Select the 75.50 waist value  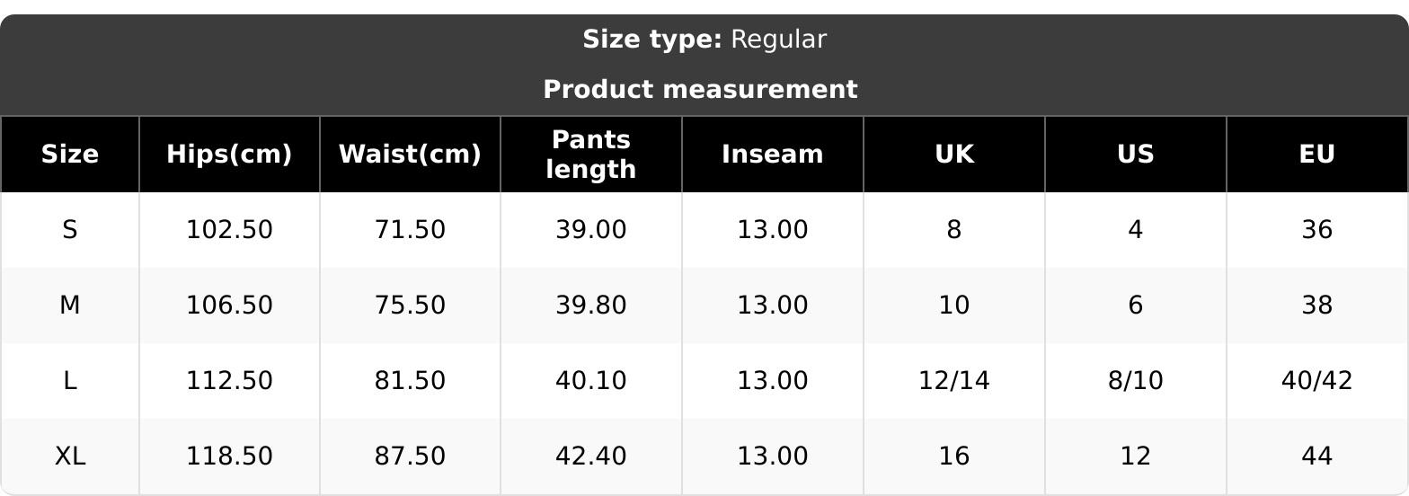[x=410, y=306]
